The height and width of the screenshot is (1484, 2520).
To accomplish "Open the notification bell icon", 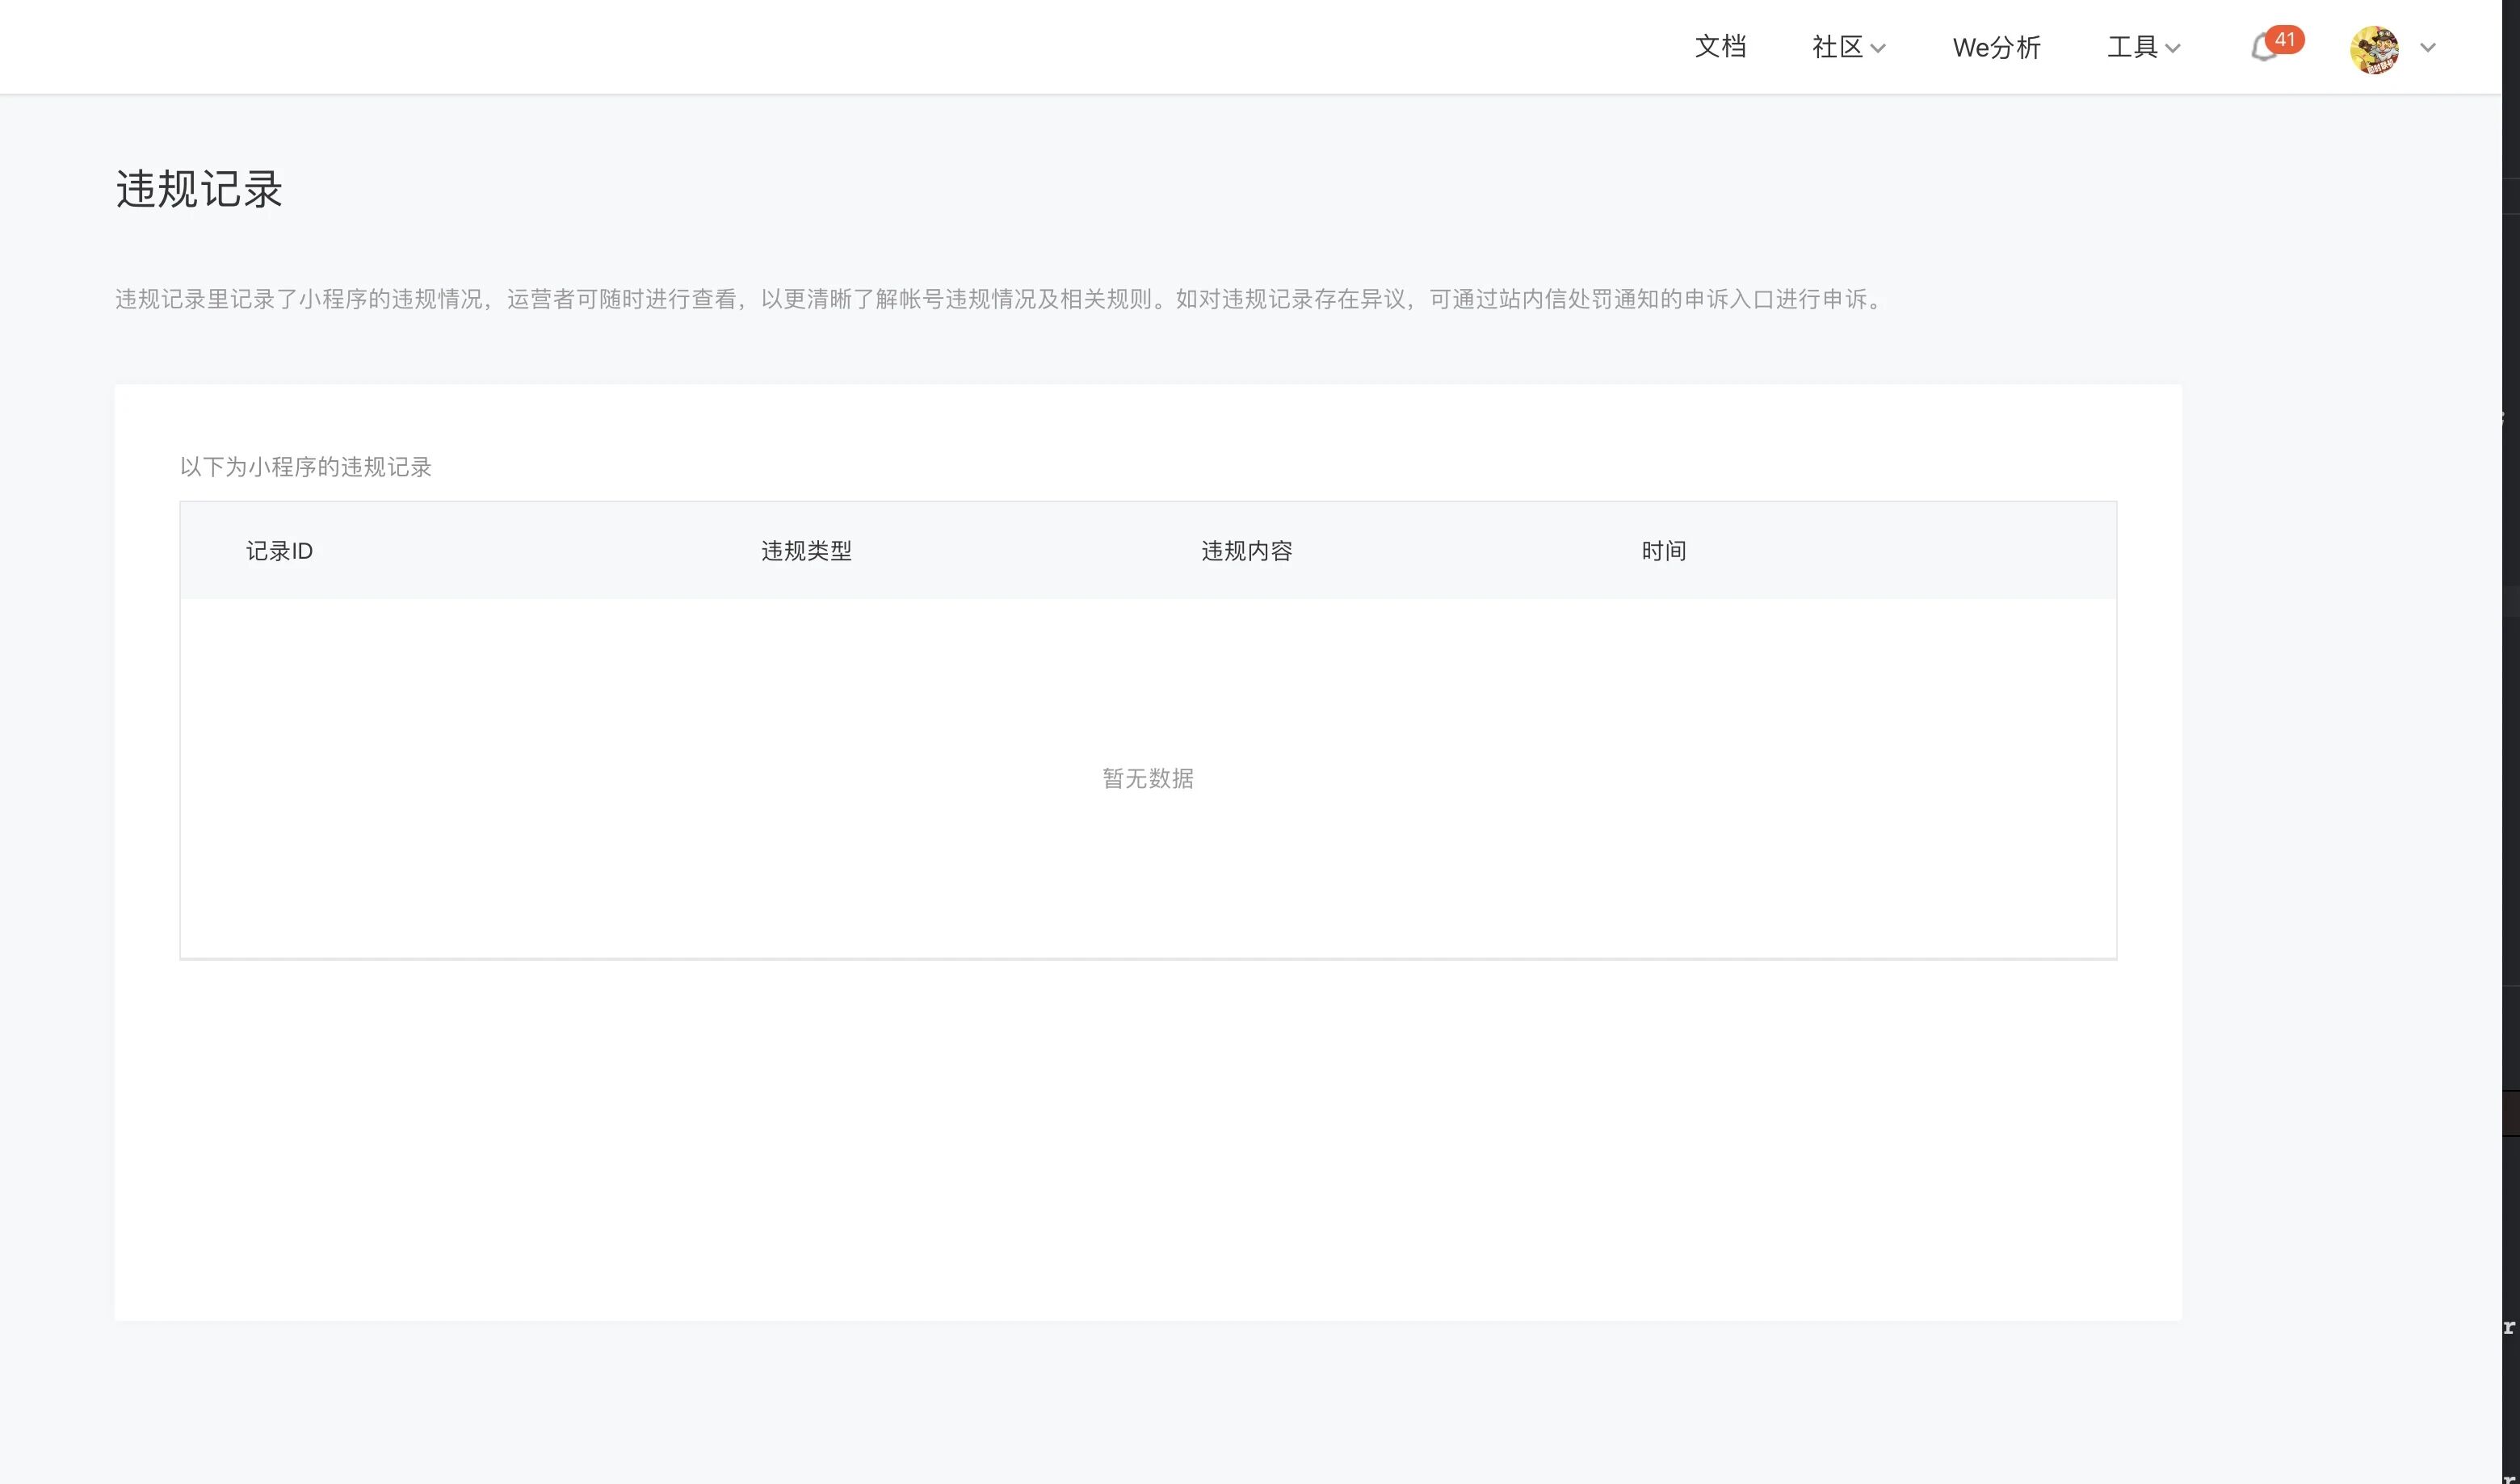I will click(2261, 50).
